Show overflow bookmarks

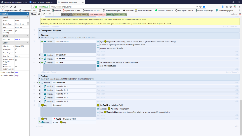tap(239, 10)
